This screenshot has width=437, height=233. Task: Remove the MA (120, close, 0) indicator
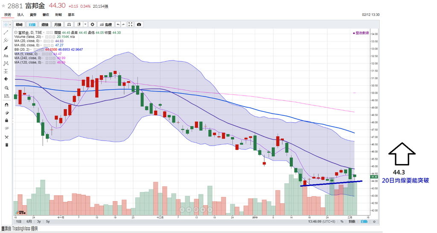54,62
